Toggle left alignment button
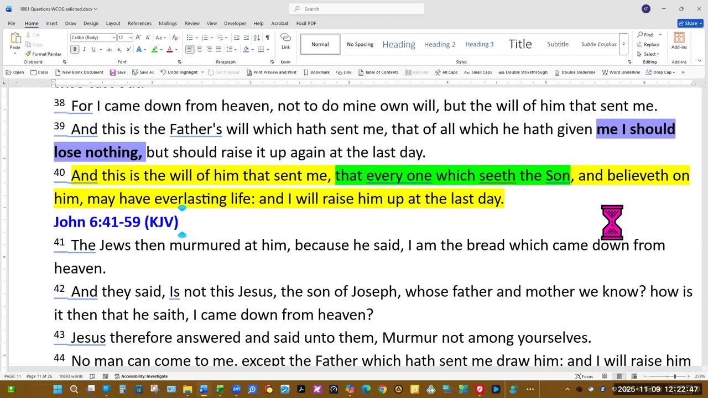The image size is (708, 398). click(190, 50)
